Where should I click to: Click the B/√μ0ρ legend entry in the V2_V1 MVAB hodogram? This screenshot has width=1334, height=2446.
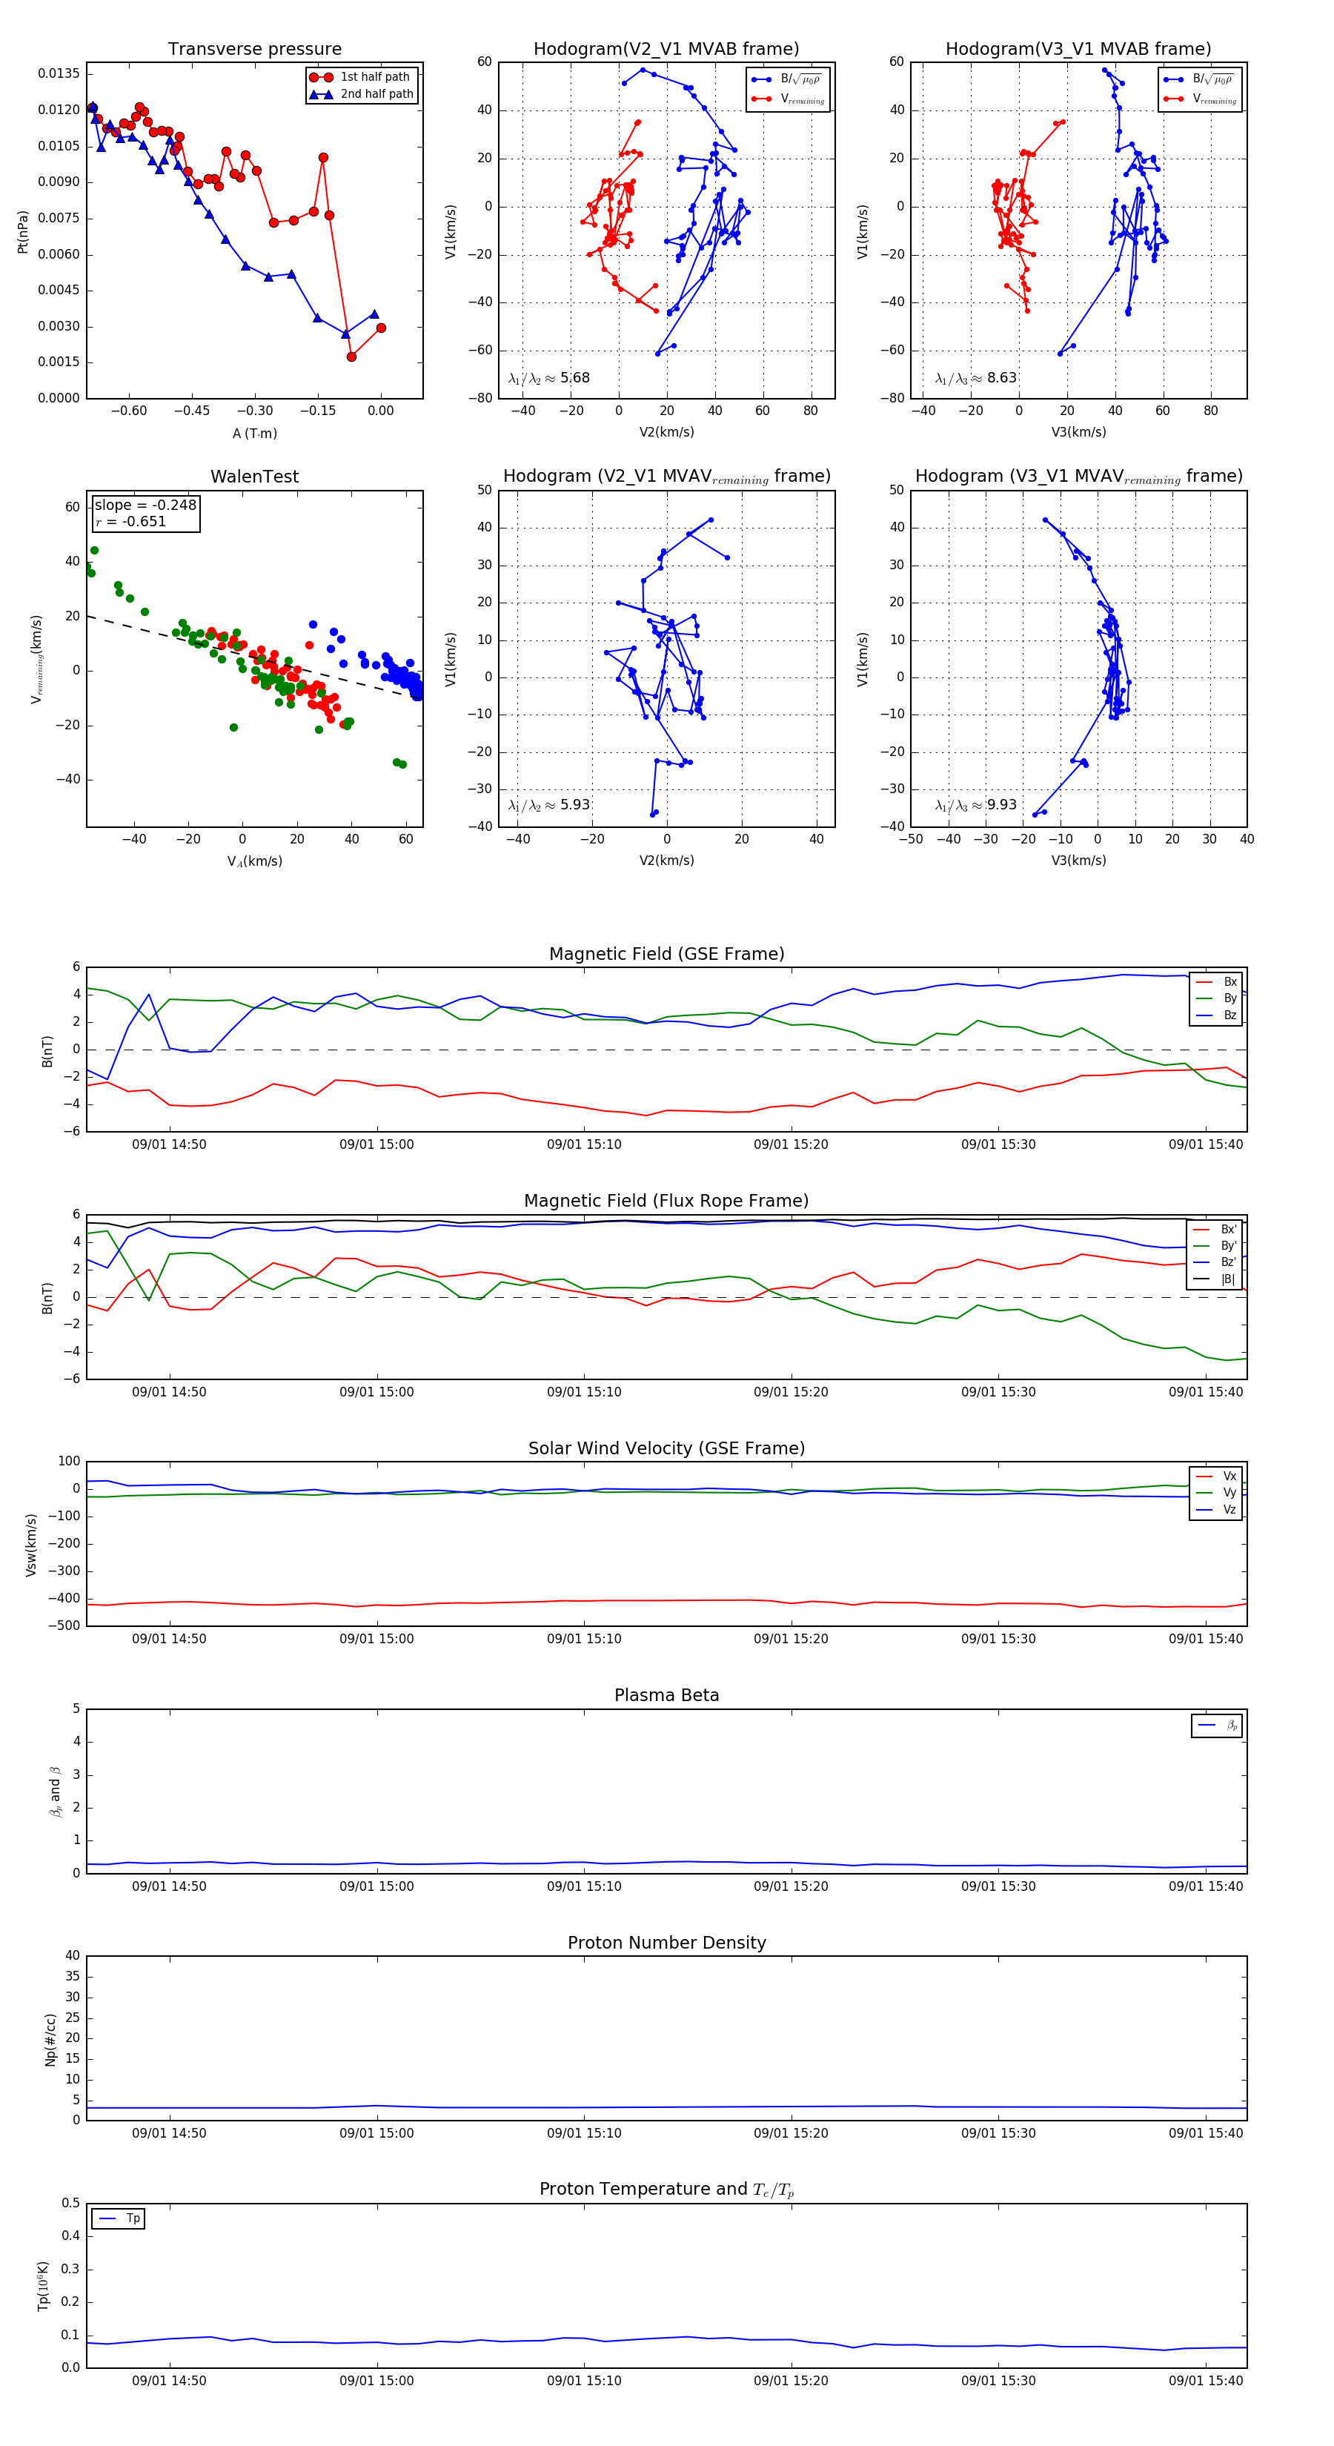[x=787, y=80]
